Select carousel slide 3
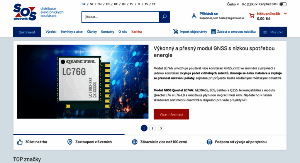Viewport: 300px width, 163px height. point(161,128)
